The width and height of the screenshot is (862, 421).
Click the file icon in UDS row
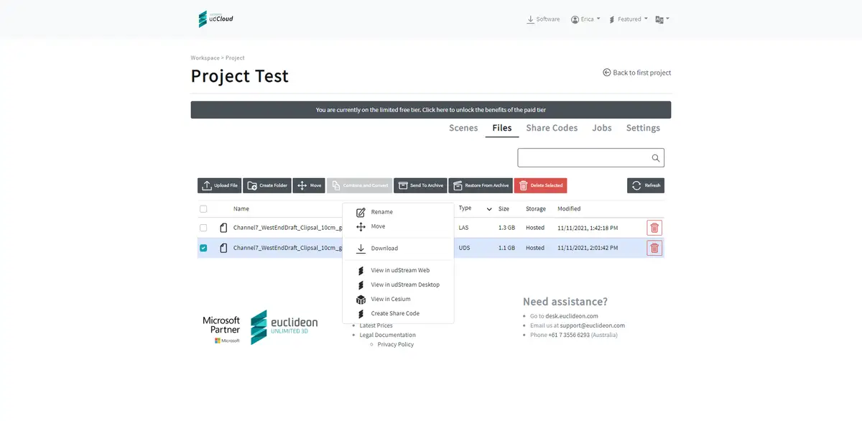(x=223, y=248)
